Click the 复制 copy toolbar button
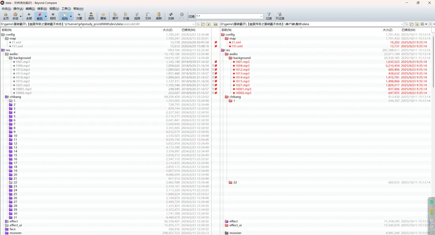 (x=103, y=16)
